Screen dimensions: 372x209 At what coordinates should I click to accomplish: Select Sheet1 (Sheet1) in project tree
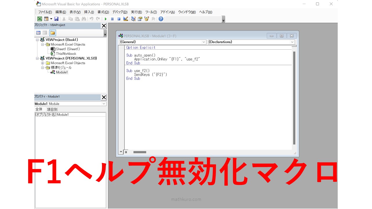click(x=68, y=49)
